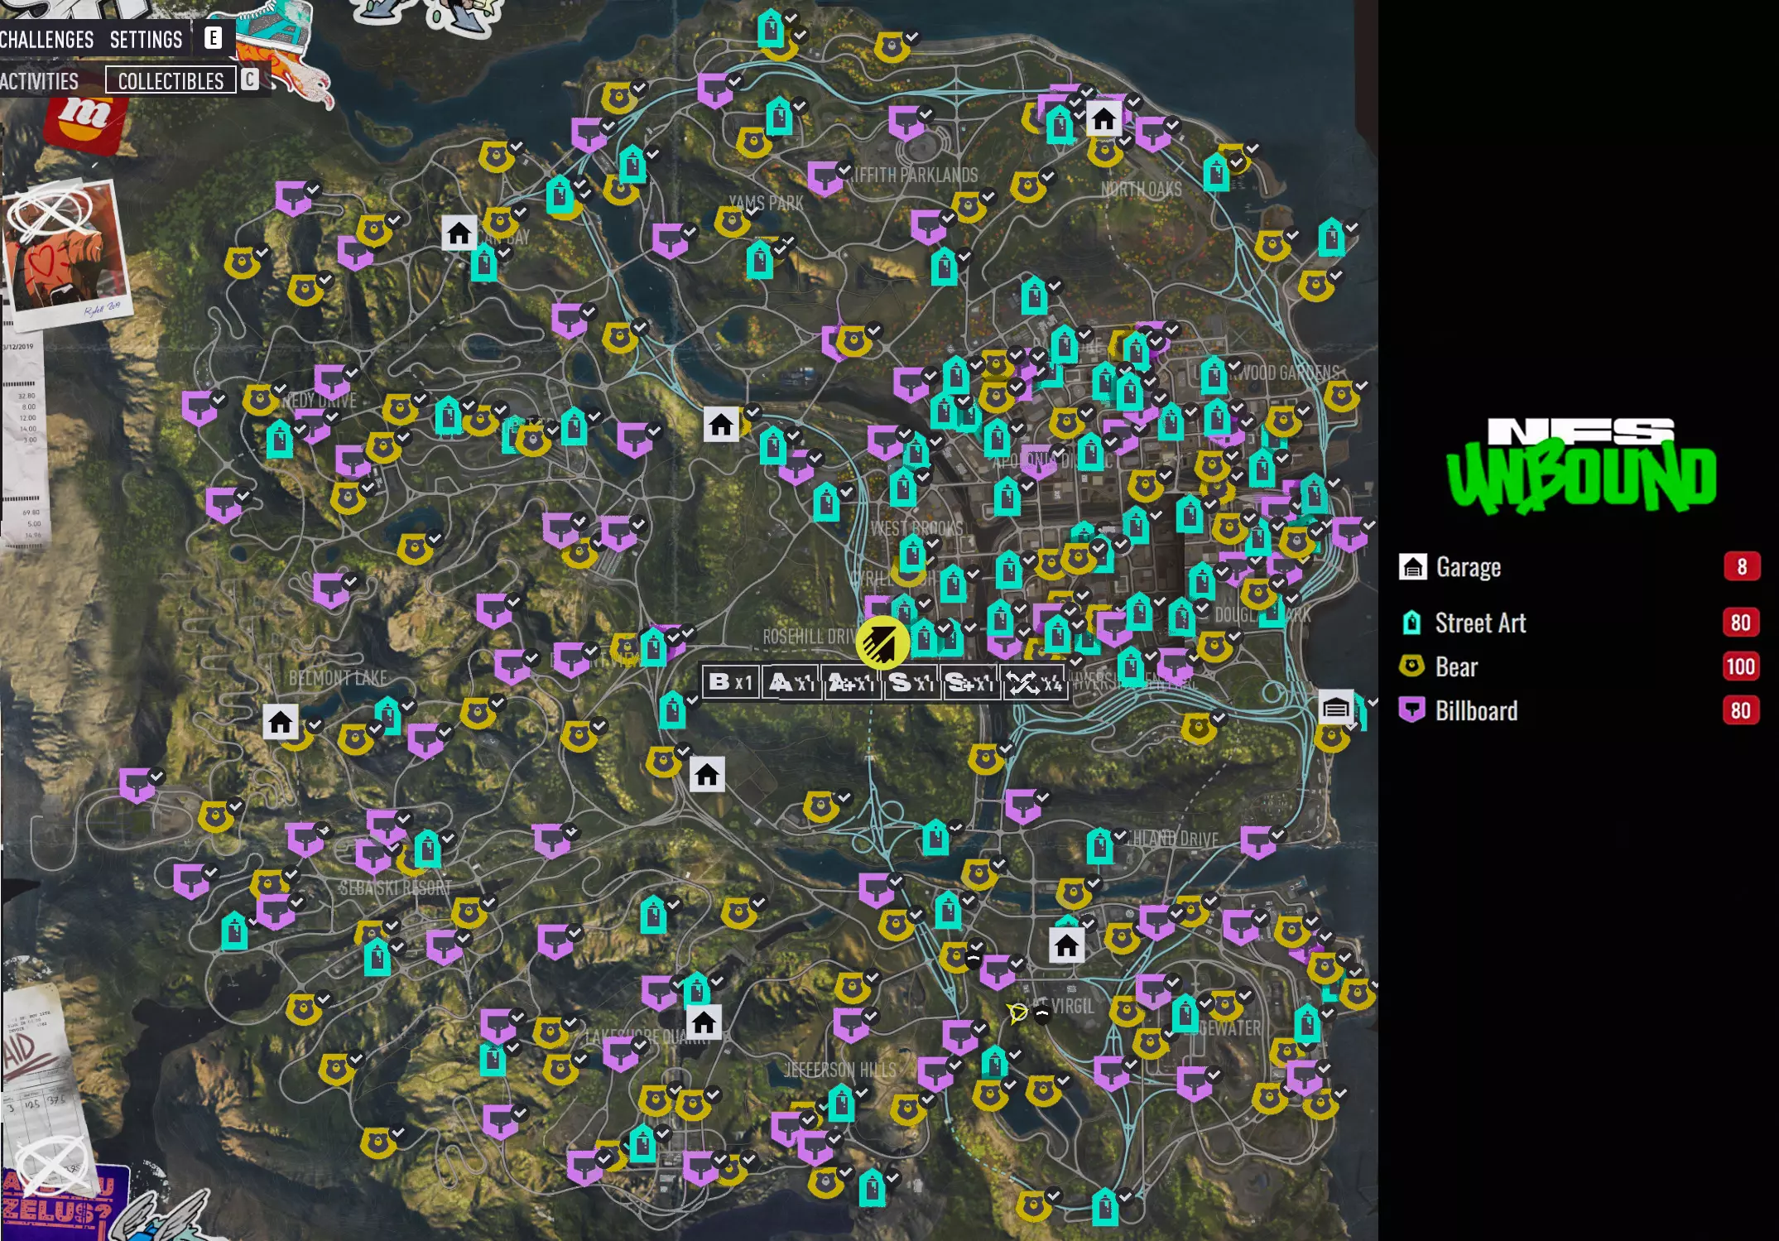Click the Billboard count badge showing 80
Screen dimensions: 1779x1241
point(1740,710)
